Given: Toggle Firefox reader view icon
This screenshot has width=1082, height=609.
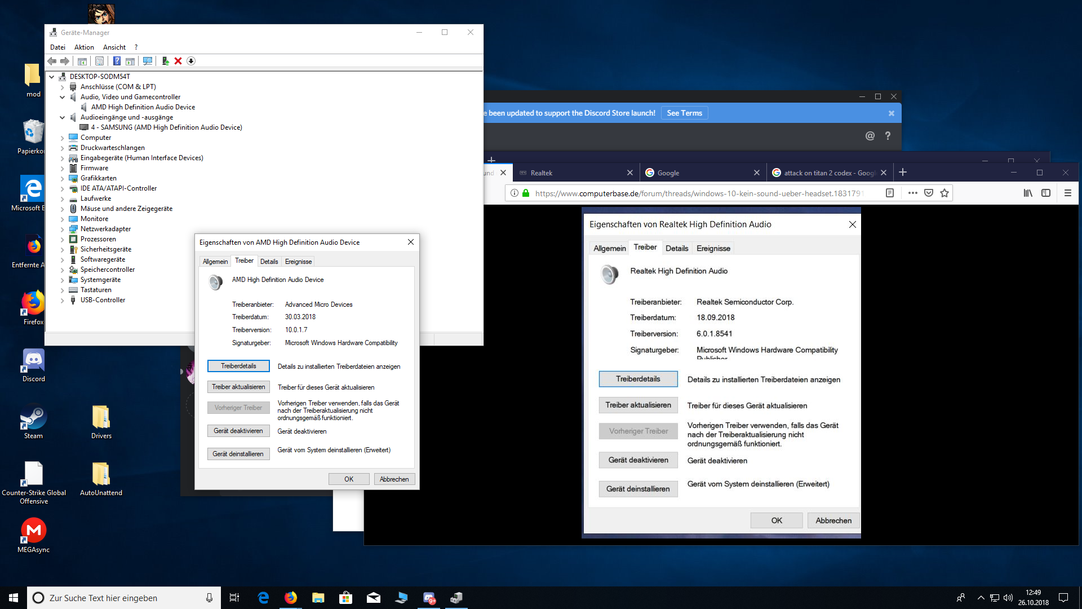Looking at the screenshot, I should [x=890, y=193].
